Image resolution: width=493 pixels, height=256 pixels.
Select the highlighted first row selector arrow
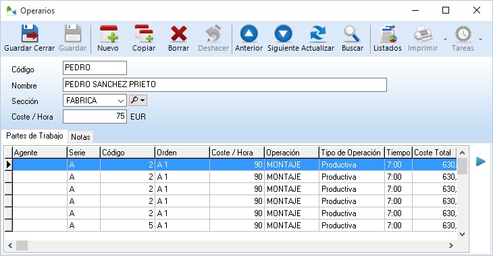(x=8, y=165)
